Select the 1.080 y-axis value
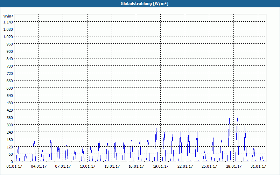280x175 pixels. pyautogui.click(x=8, y=29)
